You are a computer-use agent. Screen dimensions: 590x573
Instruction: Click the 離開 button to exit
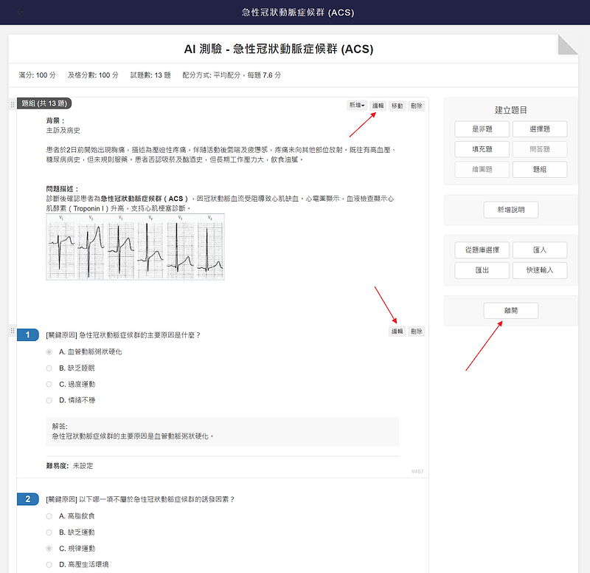point(510,311)
